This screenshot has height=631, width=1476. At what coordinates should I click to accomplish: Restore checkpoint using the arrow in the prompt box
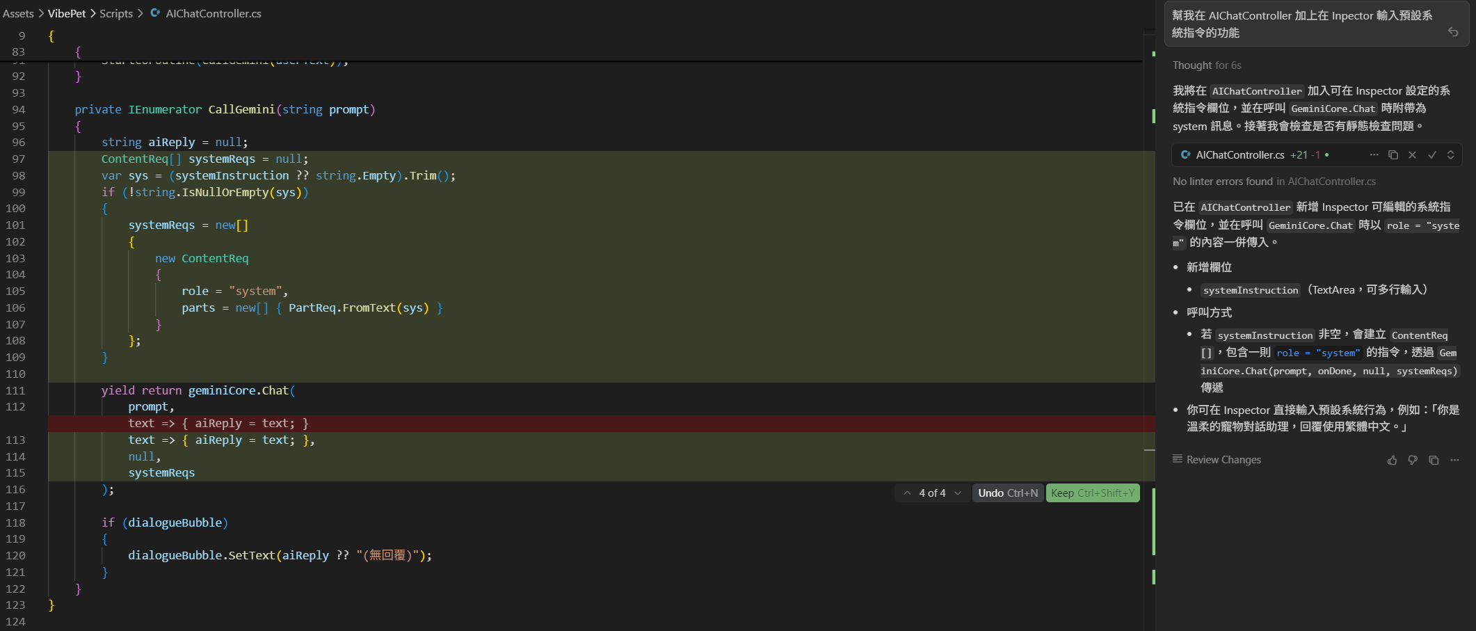[x=1453, y=32]
